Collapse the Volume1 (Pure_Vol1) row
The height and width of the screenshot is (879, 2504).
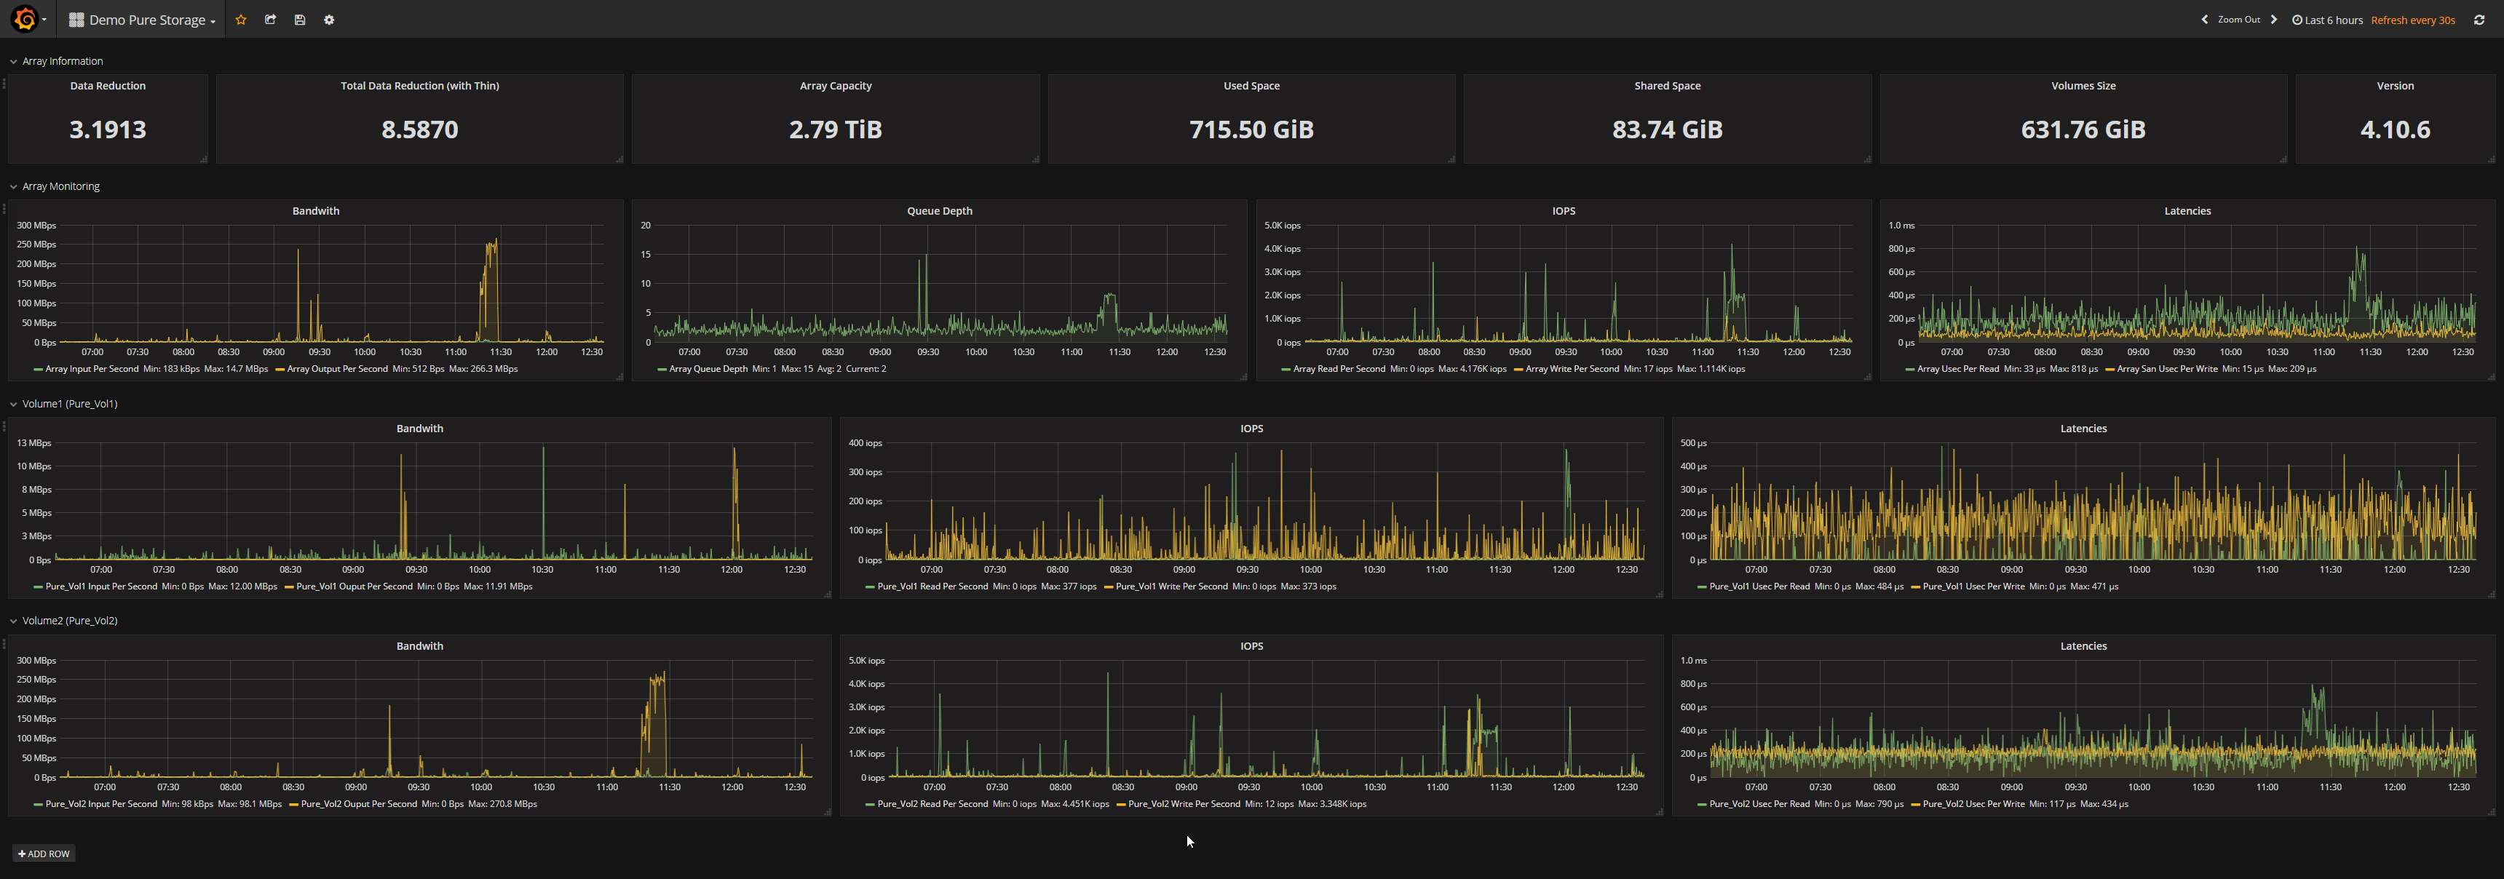click(69, 404)
